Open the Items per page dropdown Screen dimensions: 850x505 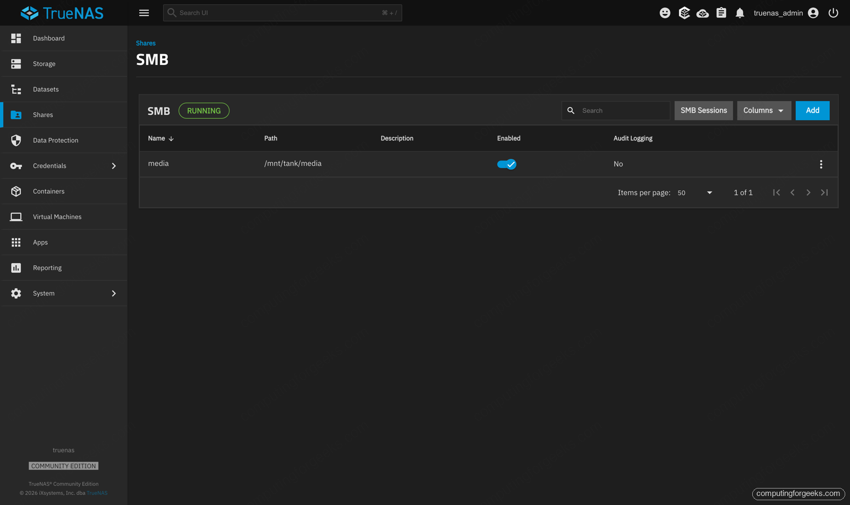coord(695,193)
